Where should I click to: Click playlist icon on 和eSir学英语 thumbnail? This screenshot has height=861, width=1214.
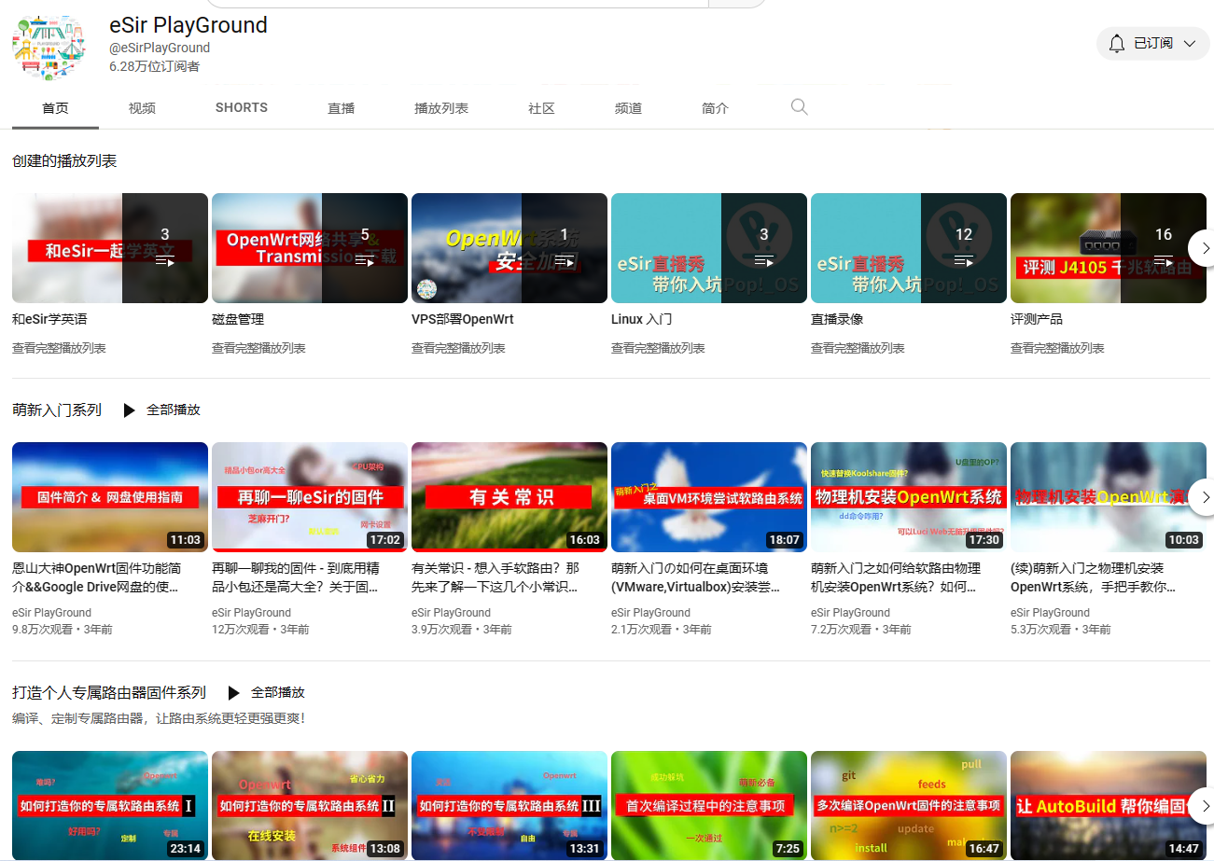click(165, 261)
